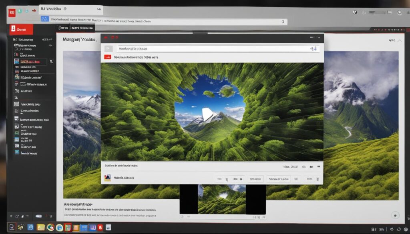
Task: Click the last blue square icon in the sidebar list
Action: point(17,152)
